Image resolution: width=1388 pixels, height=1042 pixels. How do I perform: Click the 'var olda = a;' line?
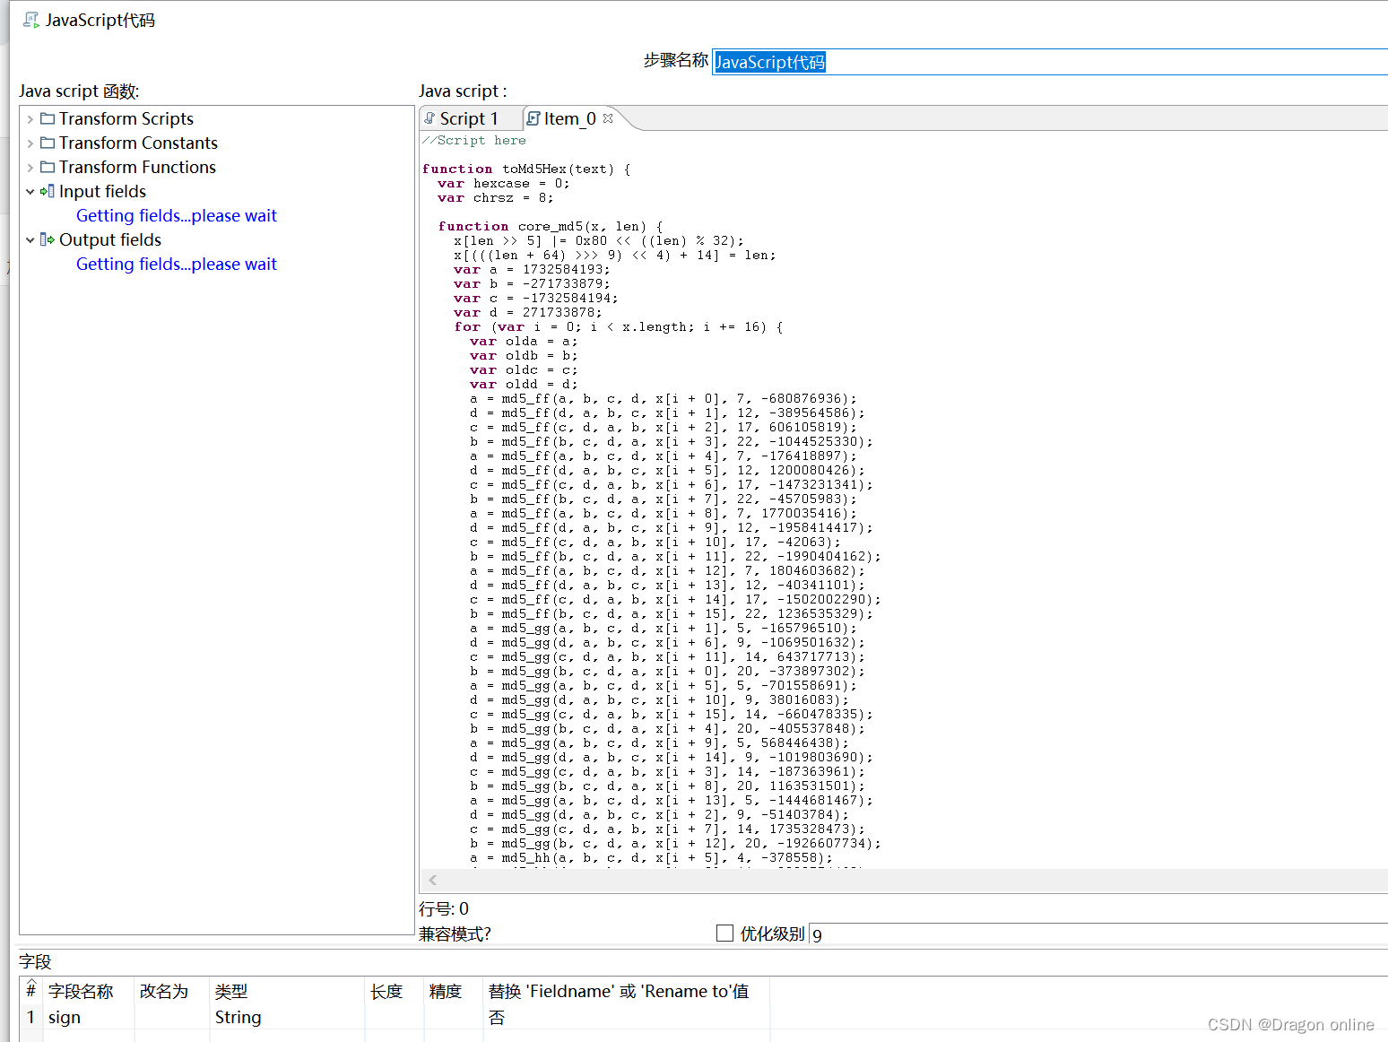tap(525, 341)
